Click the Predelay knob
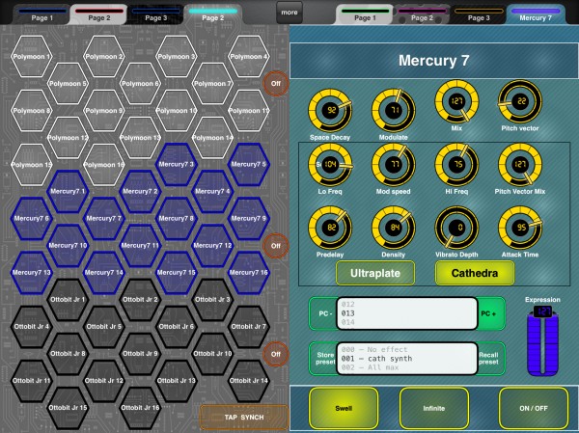The height and width of the screenshot is (433, 579). pyautogui.click(x=330, y=228)
